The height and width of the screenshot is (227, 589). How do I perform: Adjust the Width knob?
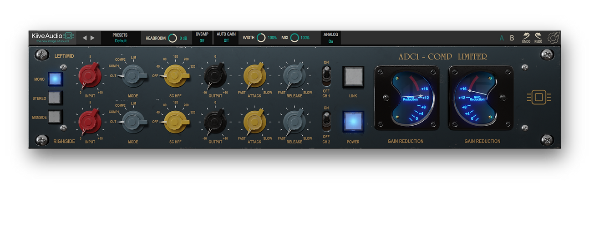[x=261, y=38]
